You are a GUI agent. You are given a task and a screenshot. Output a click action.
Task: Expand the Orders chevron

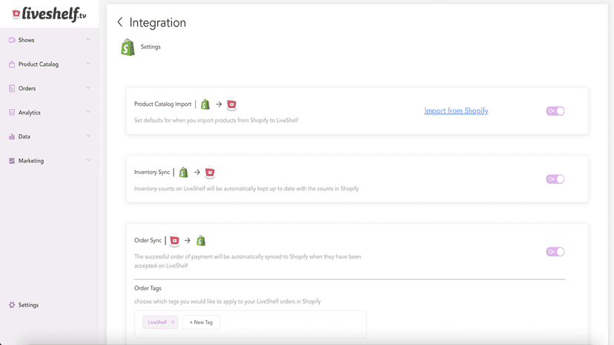[x=88, y=88]
